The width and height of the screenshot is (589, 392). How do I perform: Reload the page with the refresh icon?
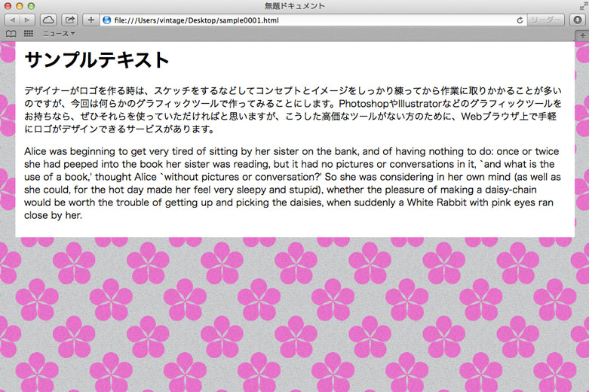coord(520,20)
